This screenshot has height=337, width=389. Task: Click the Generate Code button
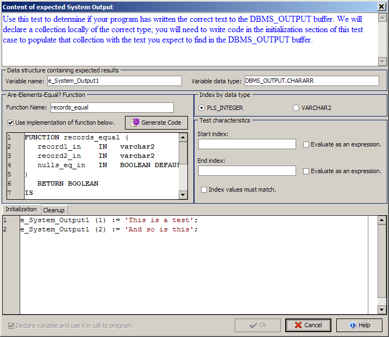156,122
